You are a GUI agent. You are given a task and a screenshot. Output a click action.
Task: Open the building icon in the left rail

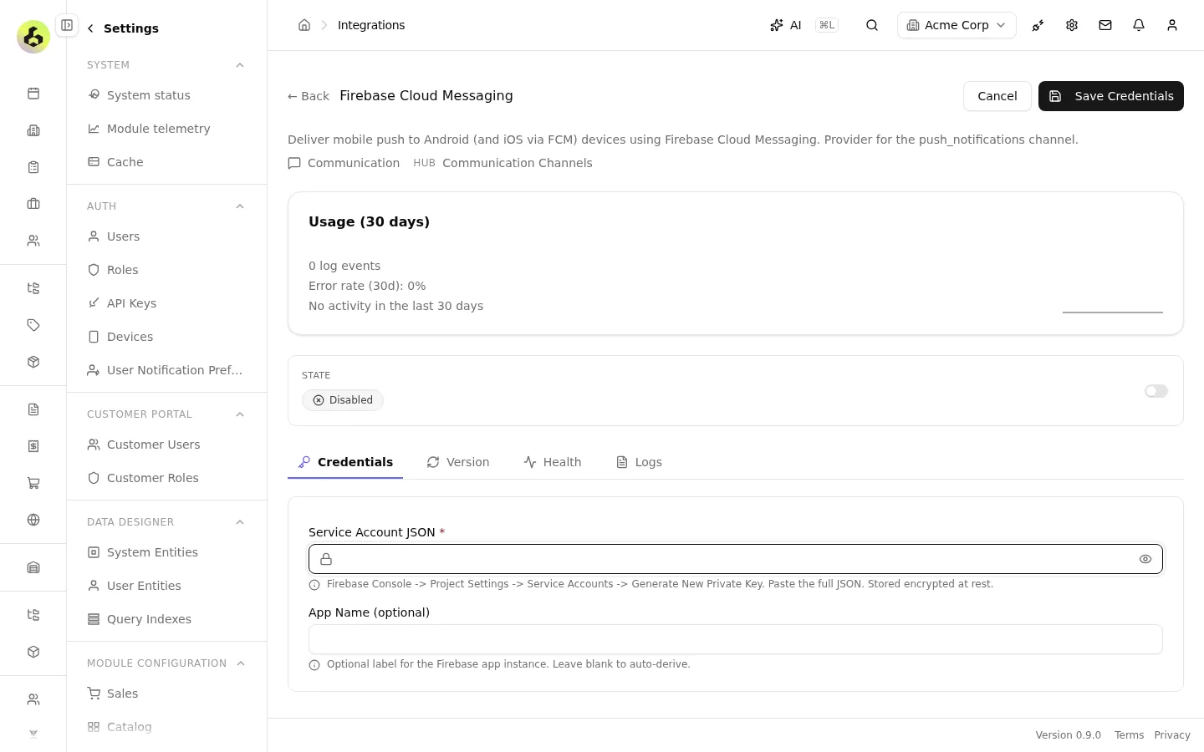click(x=33, y=130)
